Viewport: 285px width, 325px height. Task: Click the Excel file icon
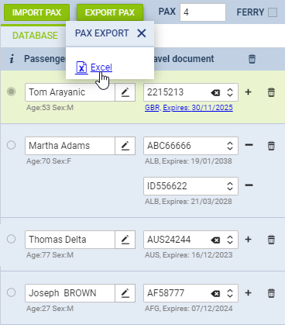point(81,67)
